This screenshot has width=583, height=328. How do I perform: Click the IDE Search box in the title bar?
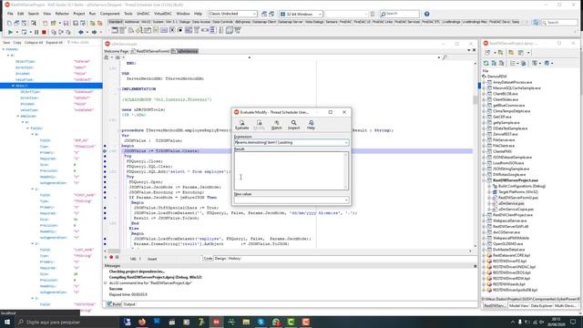coord(400,14)
